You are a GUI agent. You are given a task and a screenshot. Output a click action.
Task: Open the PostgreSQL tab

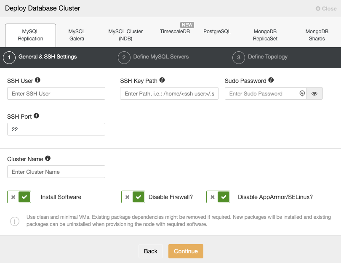coord(217,32)
